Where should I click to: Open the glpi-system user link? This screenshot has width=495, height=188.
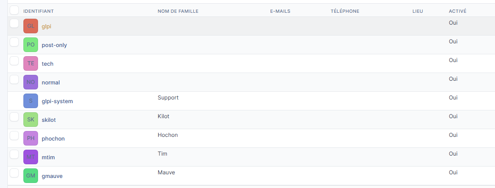tap(57, 101)
